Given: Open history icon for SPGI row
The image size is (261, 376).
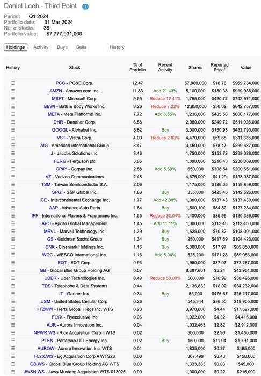Looking at the screenshot, I should click(x=13, y=192).
